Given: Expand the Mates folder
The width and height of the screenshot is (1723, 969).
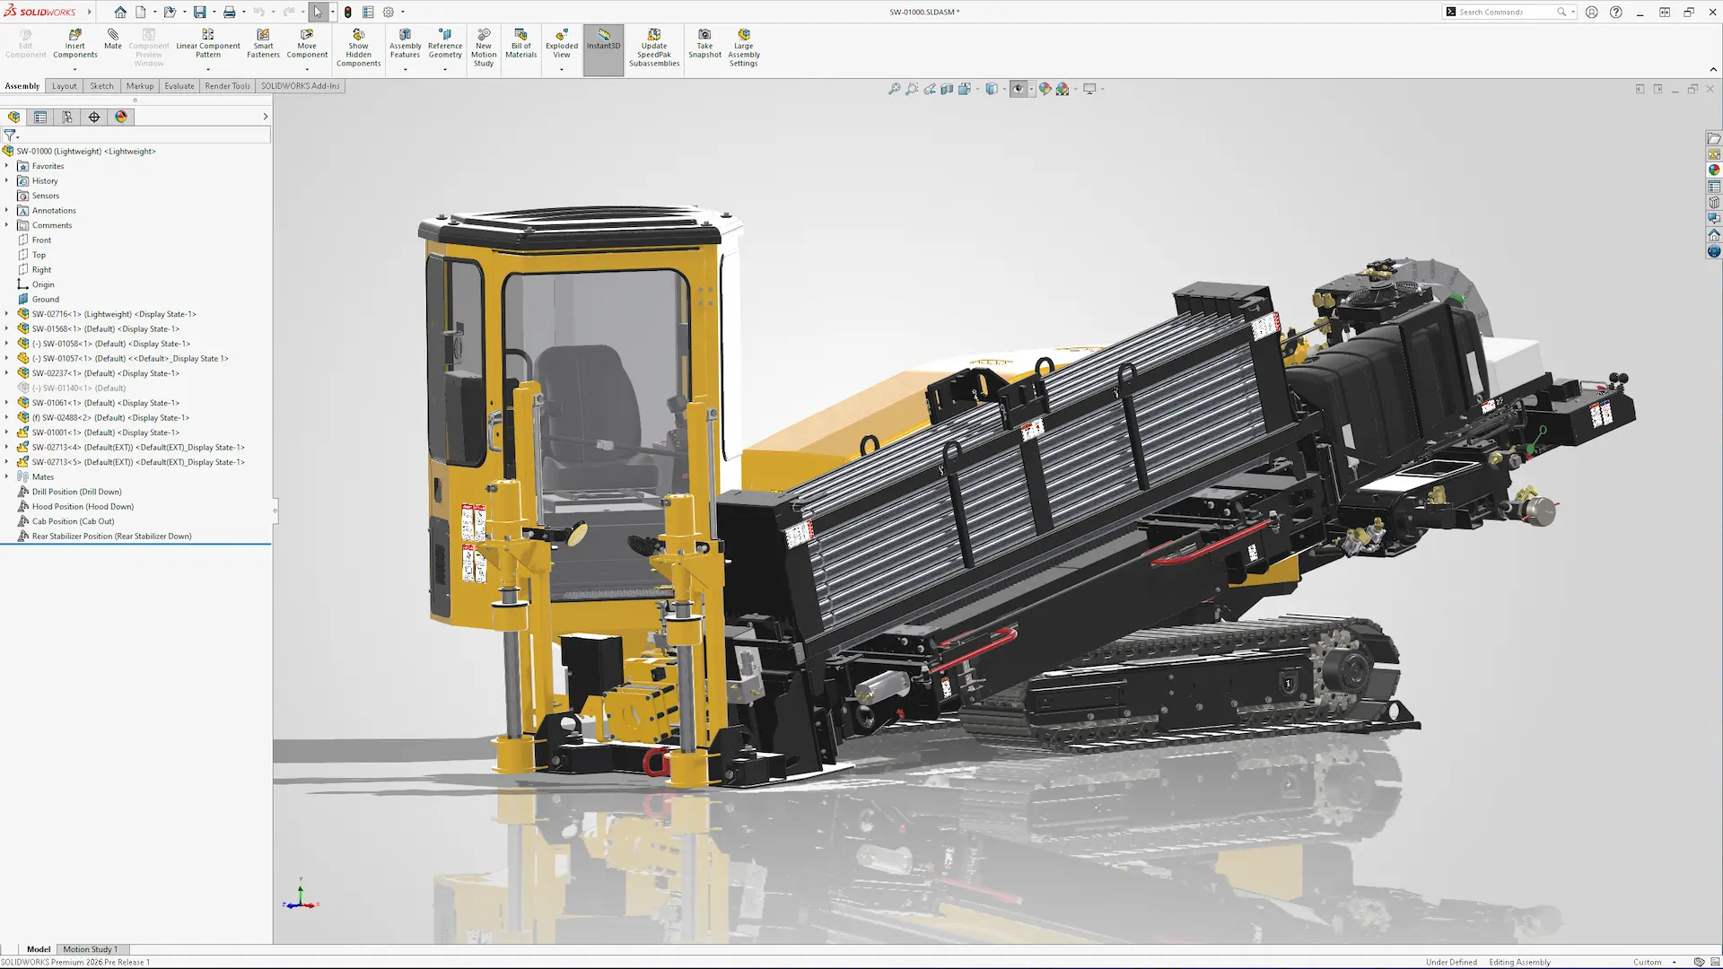Looking at the screenshot, I should point(7,476).
